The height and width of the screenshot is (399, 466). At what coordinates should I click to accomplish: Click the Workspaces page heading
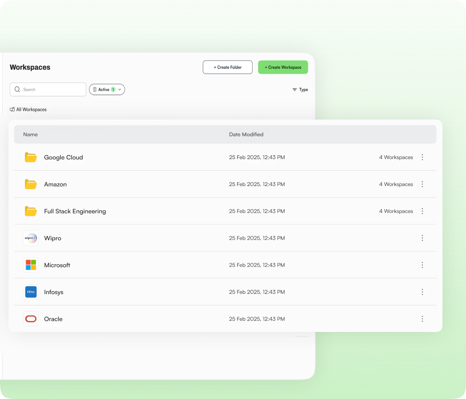coord(30,67)
